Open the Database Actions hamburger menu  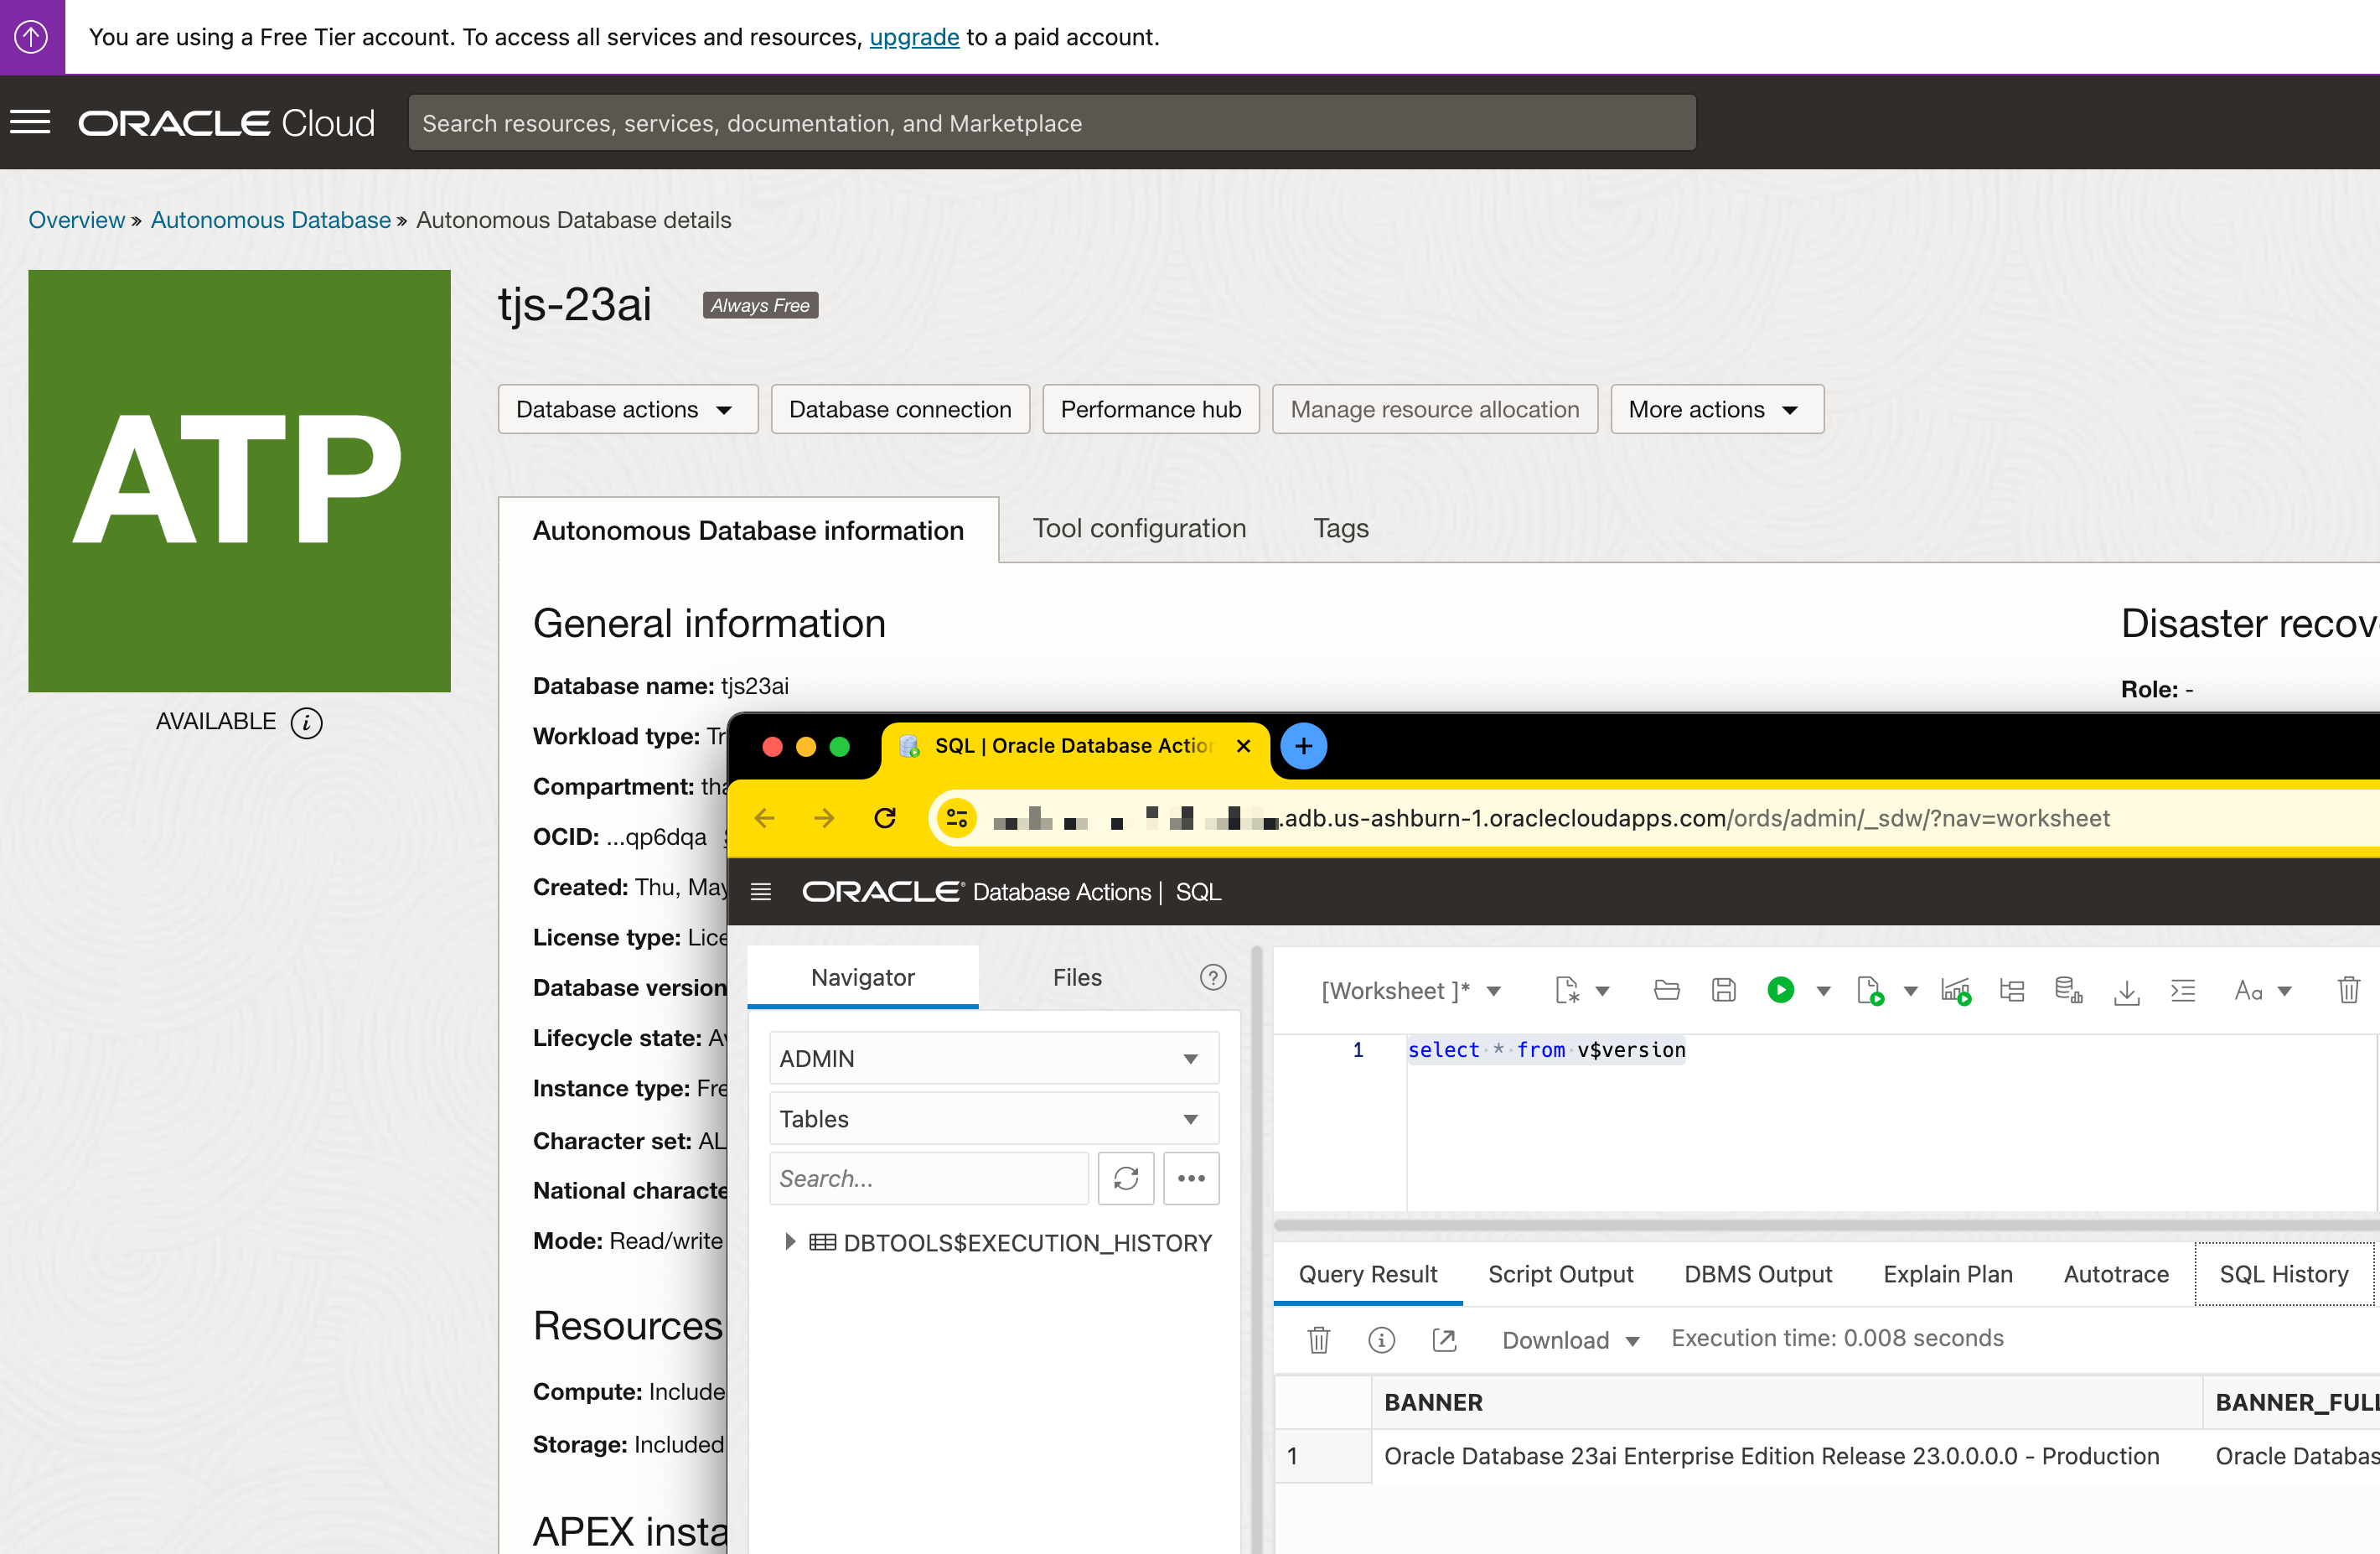(761, 891)
